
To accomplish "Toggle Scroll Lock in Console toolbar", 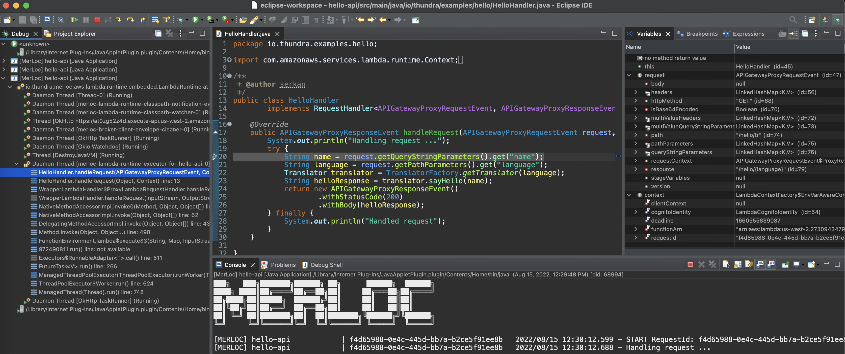I will (x=737, y=264).
